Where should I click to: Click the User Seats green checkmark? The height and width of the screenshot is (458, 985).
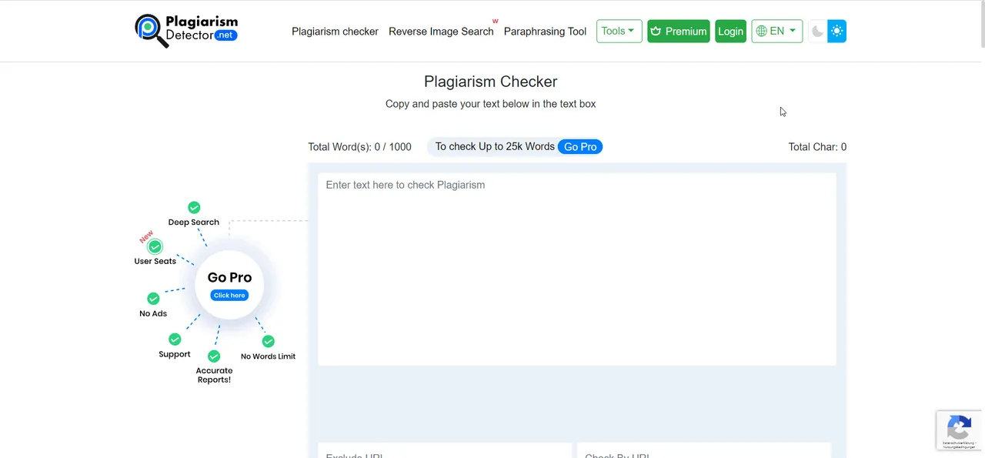click(x=155, y=247)
